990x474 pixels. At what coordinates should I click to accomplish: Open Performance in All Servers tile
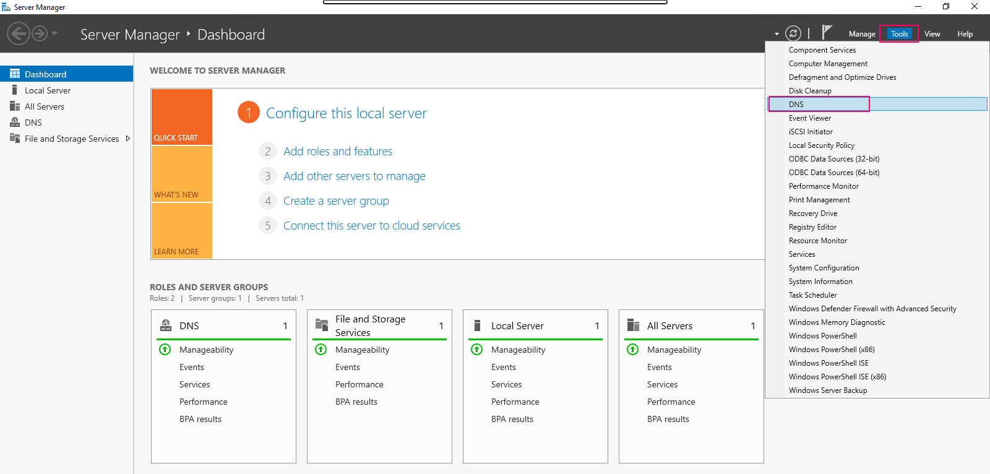(671, 402)
